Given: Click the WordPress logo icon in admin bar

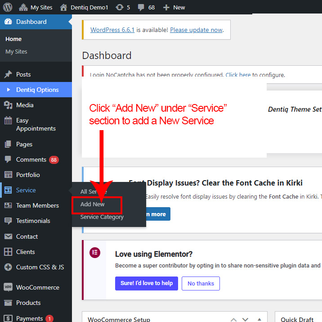Looking at the screenshot, I should click(x=8, y=7).
